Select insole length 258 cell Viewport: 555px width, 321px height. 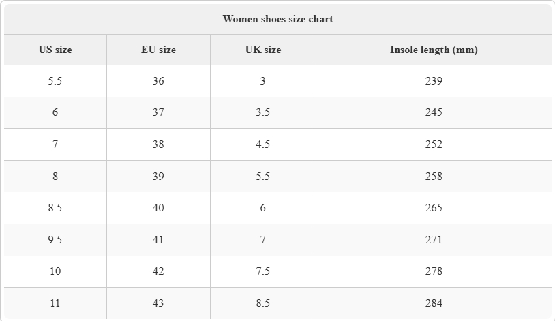[434, 177]
